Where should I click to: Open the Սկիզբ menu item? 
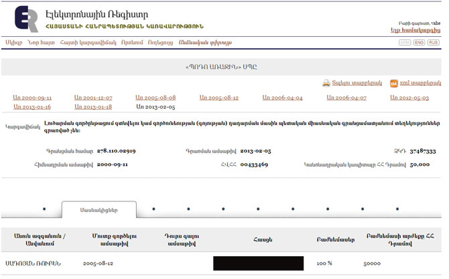click(14, 43)
